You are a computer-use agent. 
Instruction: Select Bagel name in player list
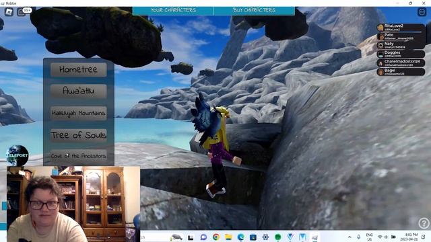(390, 70)
